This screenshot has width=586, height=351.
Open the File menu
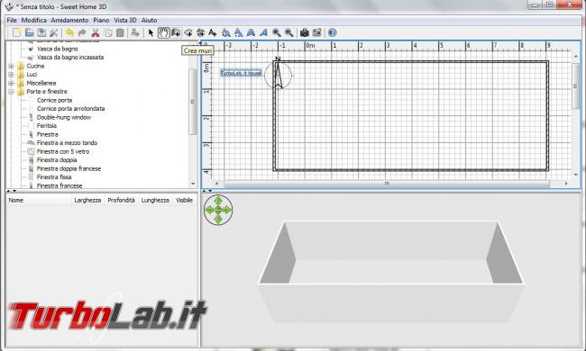coord(12,20)
